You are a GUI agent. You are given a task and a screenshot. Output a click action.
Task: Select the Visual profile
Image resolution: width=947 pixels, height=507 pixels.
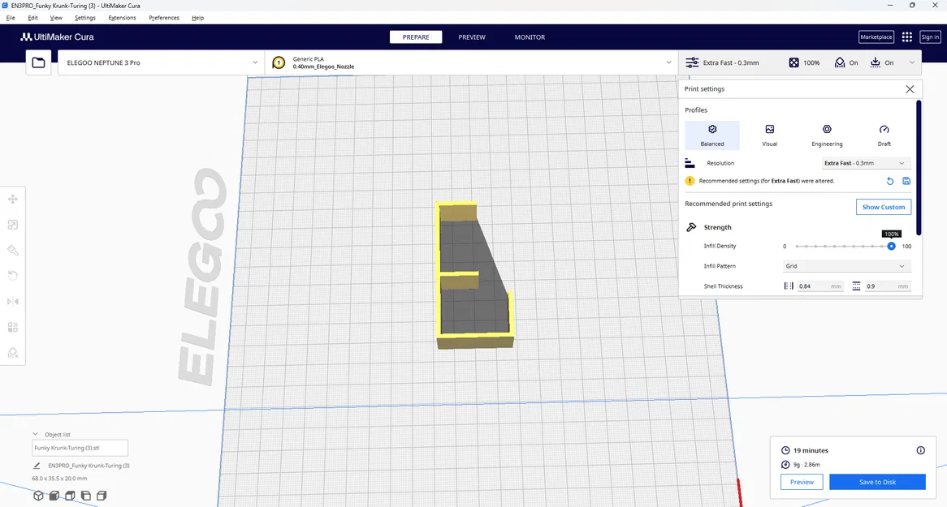pos(769,135)
